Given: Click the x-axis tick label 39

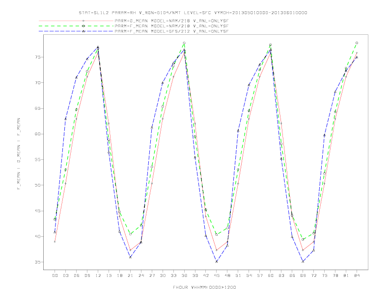Looking at the screenshot, I should coord(195,275).
